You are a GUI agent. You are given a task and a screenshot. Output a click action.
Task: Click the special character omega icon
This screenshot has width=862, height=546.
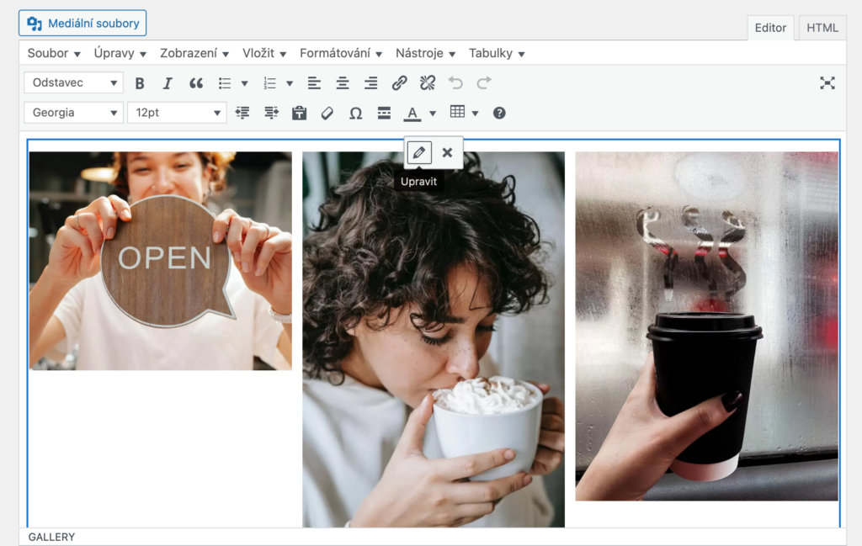355,113
